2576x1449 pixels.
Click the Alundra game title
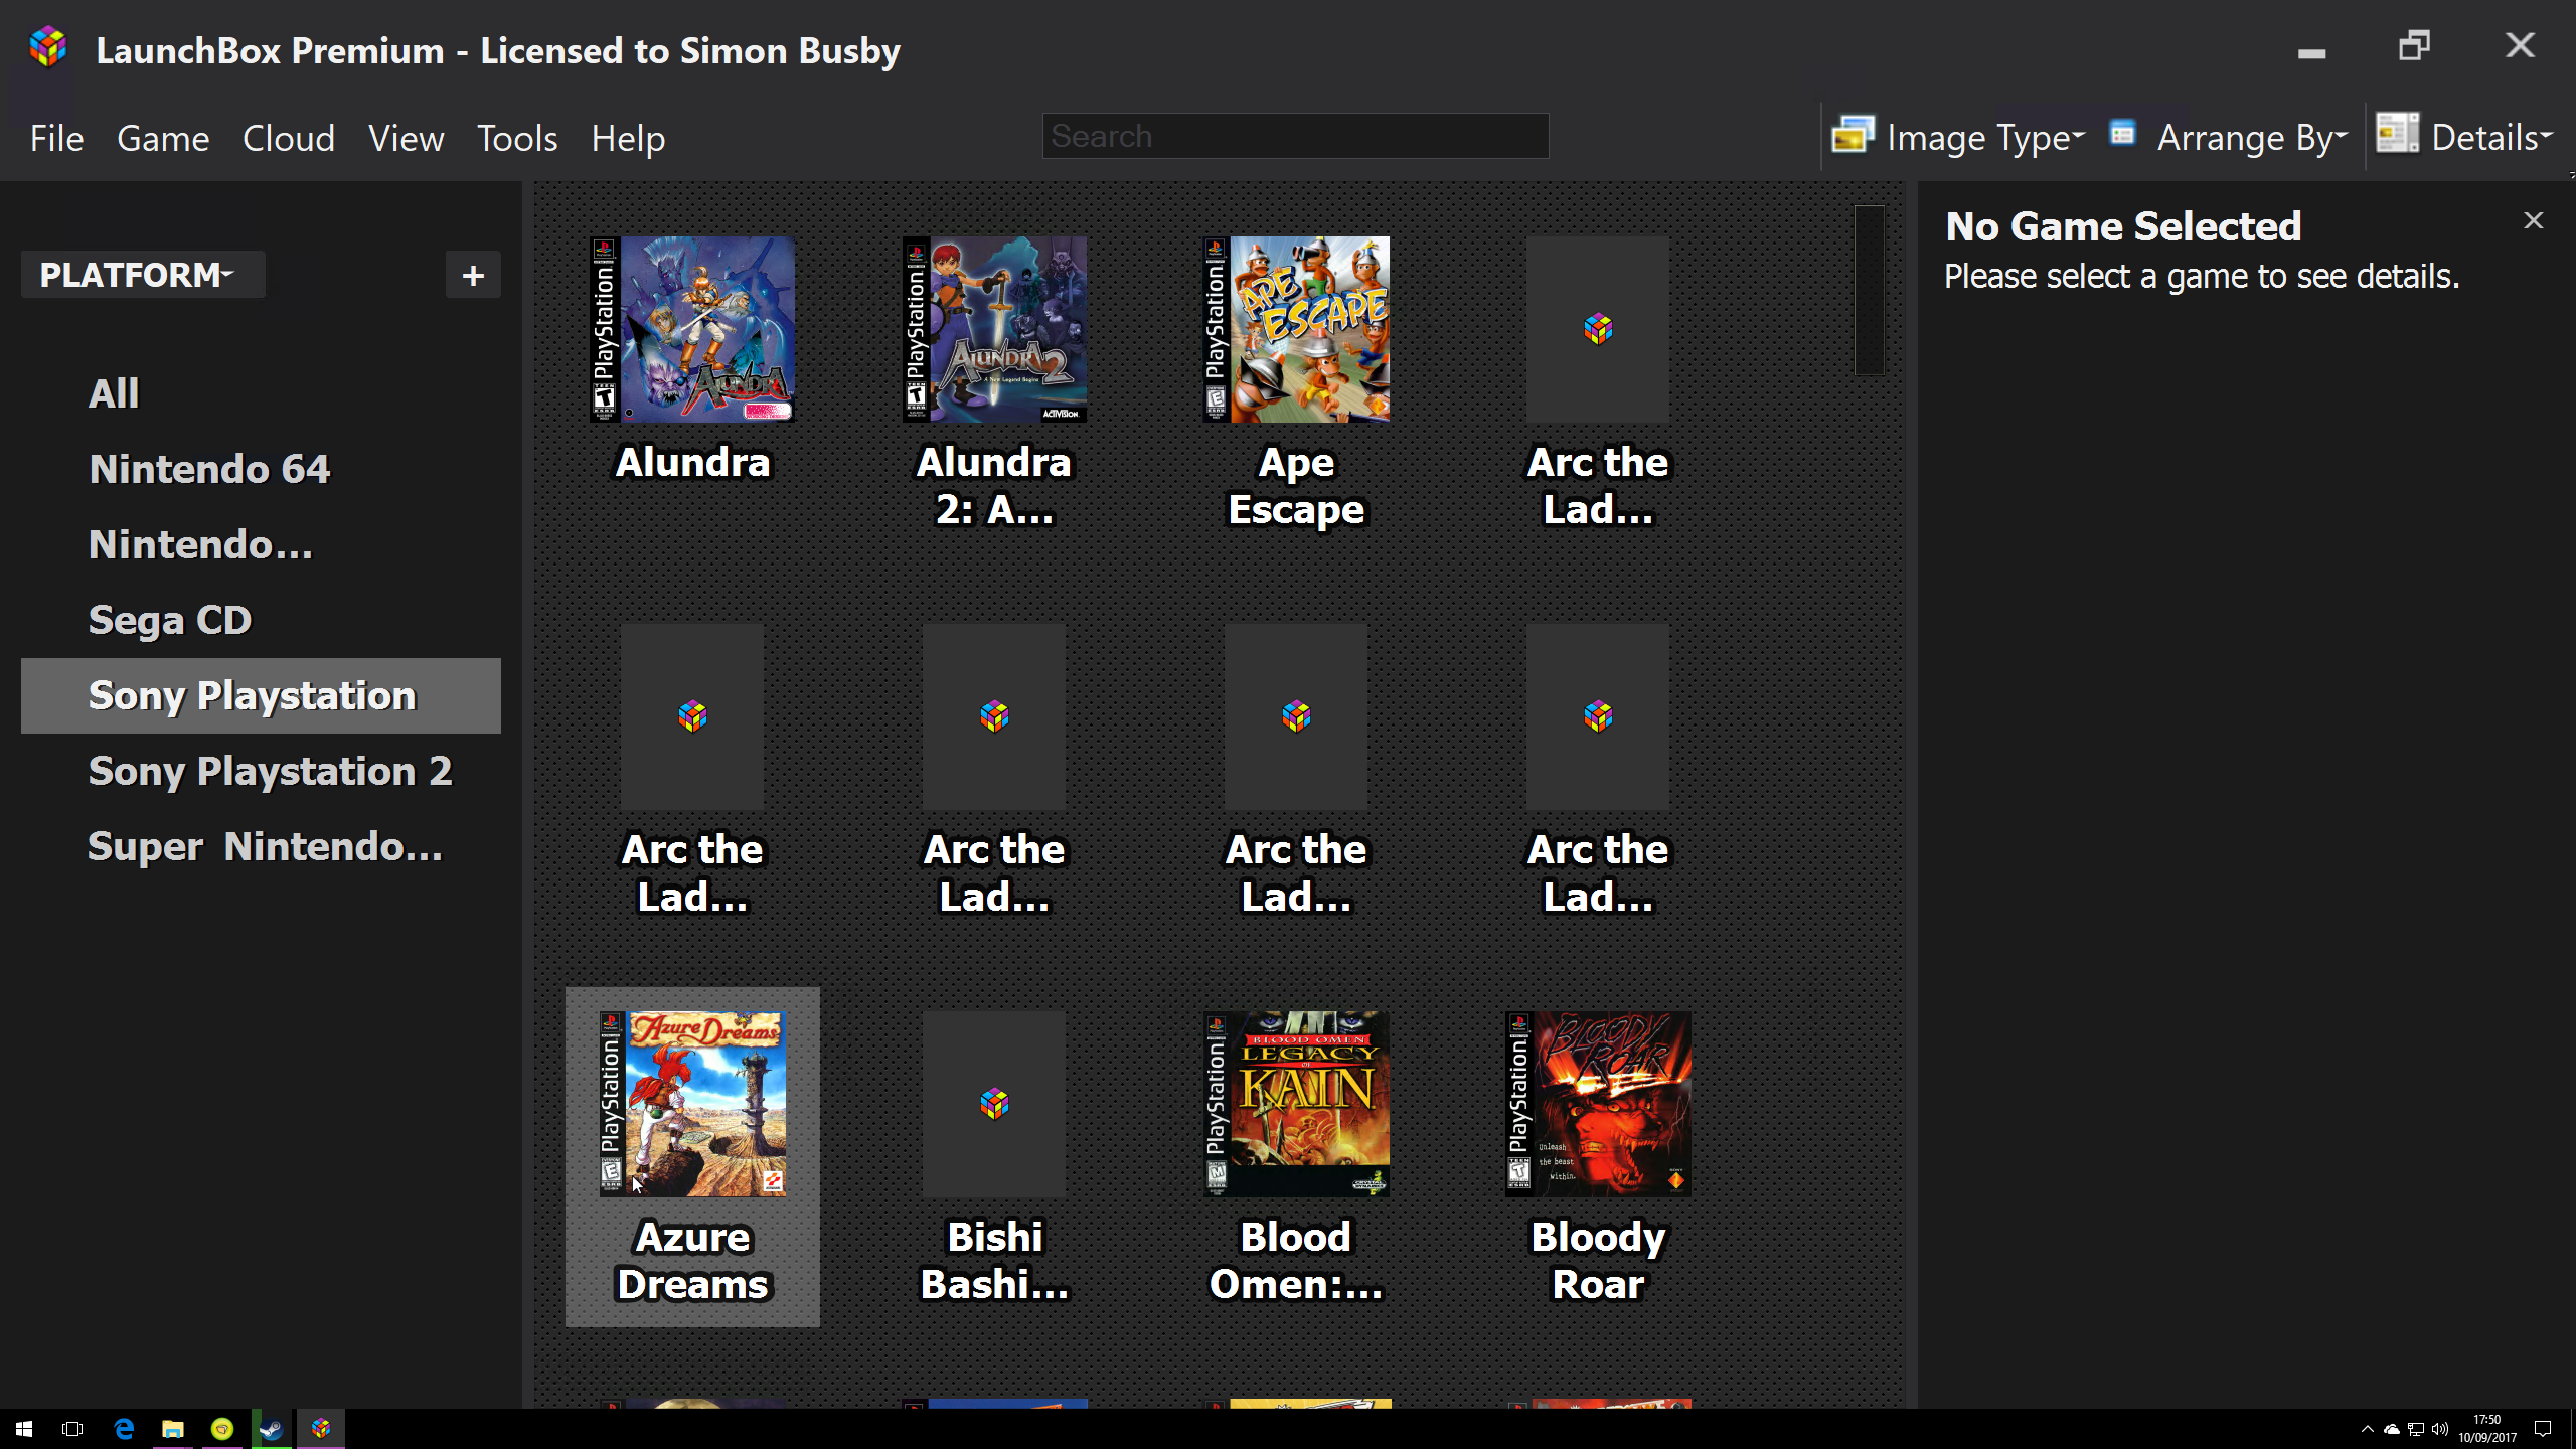click(x=692, y=462)
